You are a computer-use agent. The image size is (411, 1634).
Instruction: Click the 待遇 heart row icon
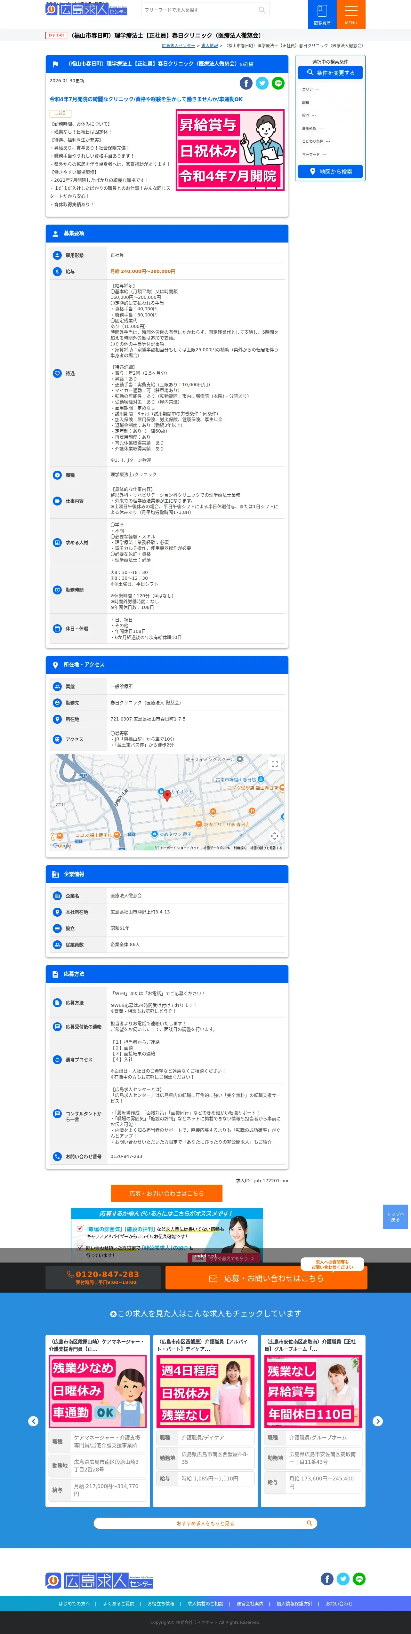(57, 374)
